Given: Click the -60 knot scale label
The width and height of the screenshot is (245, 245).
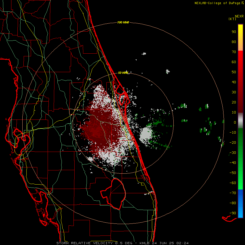Looking at the screenshot, I should pos(233,183).
